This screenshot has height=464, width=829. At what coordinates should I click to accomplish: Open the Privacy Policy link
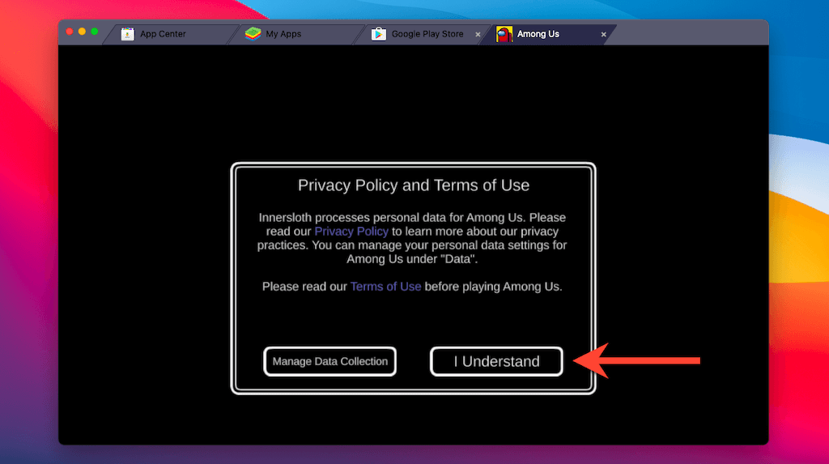click(351, 232)
